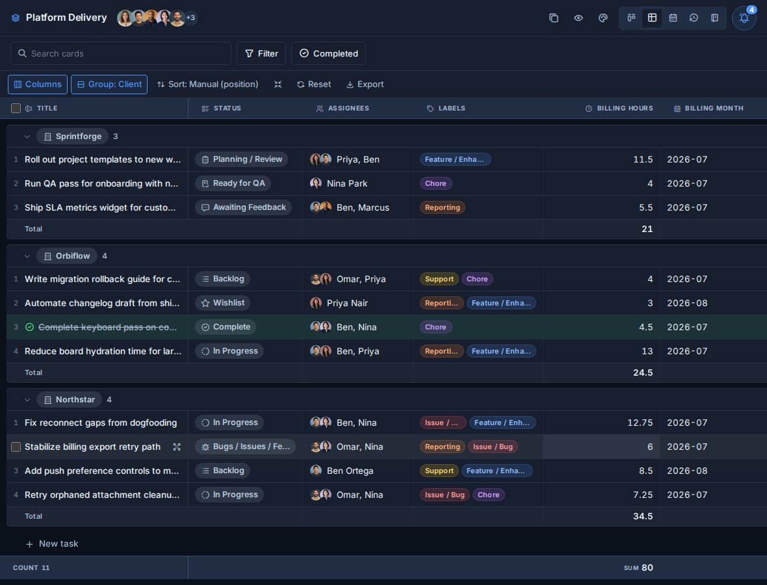Click the green completed check on keyboard pass

[29, 327]
